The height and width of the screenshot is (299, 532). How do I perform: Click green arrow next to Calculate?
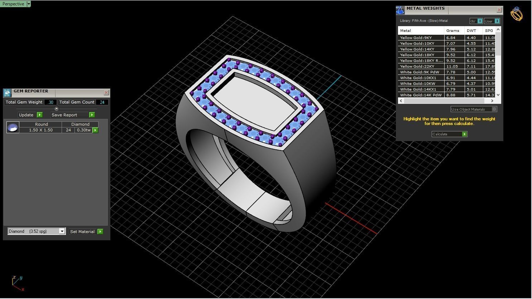[x=464, y=134]
